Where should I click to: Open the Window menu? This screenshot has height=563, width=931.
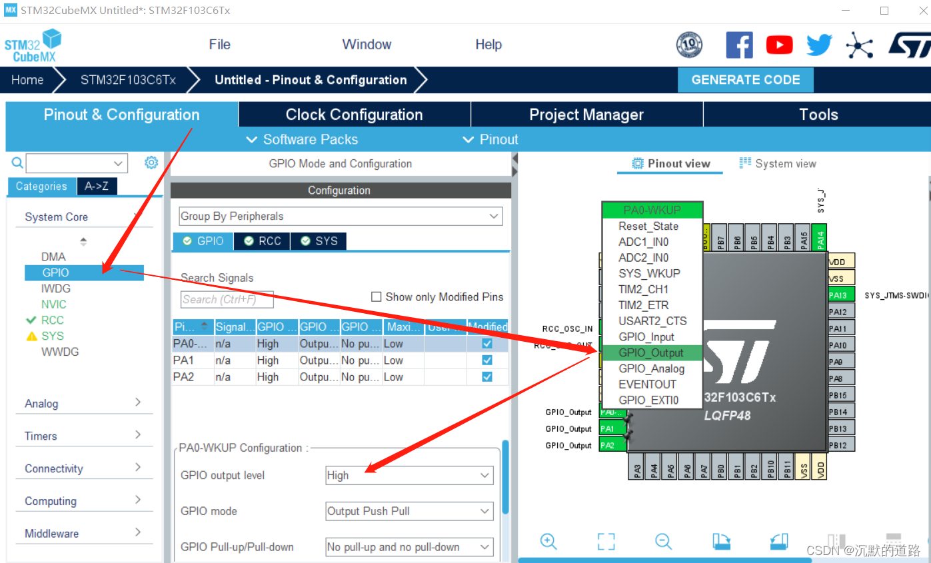(367, 45)
